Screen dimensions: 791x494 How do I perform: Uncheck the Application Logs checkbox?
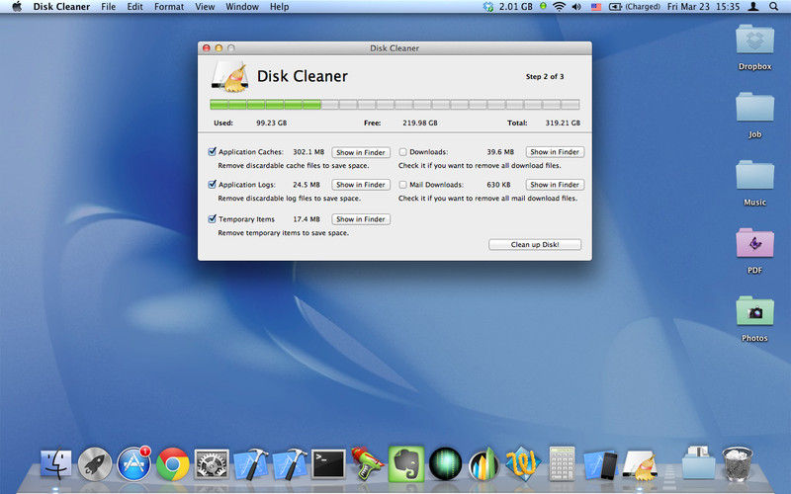coord(212,184)
